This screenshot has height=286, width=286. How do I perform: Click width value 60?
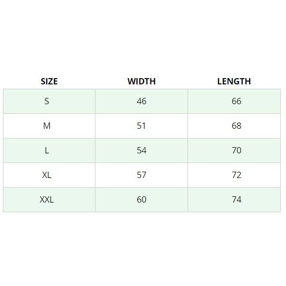click(x=141, y=200)
